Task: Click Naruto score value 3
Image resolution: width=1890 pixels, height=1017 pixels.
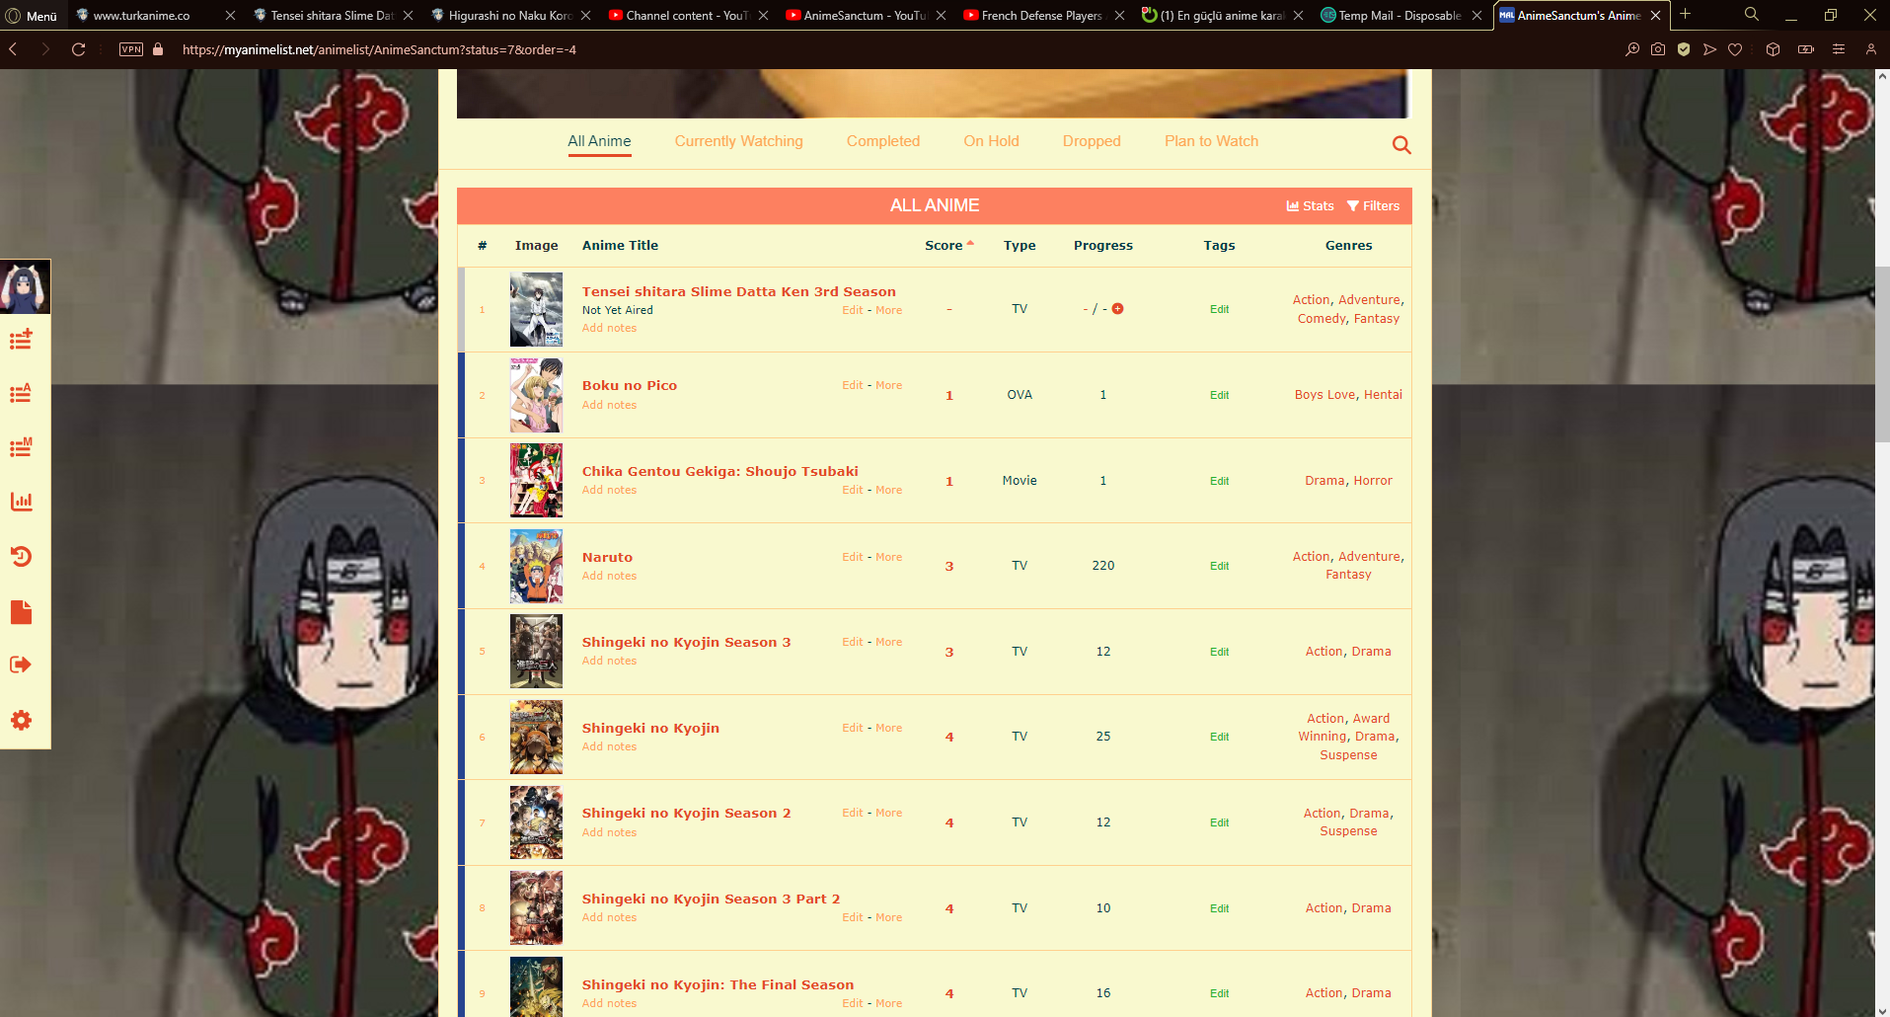Action: pos(949,567)
